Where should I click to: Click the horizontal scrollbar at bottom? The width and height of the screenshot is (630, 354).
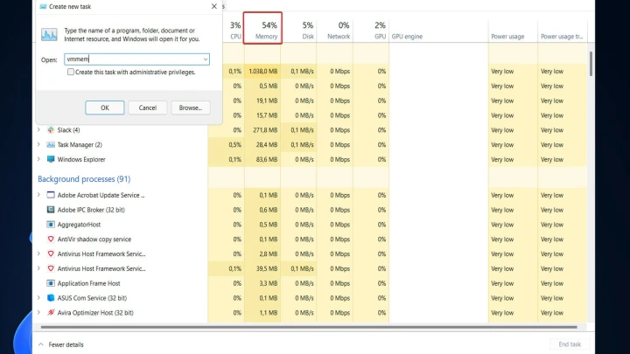click(309, 327)
